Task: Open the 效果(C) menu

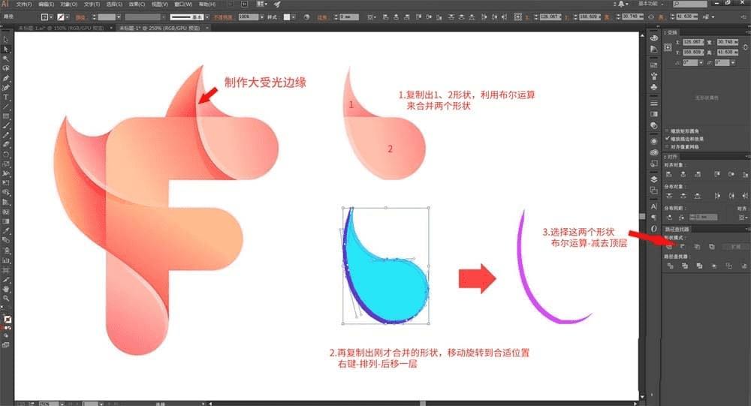Action: (x=137, y=4)
